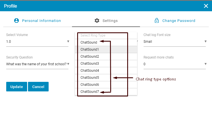
Task: Select the ChatSound3 option
Action: point(90,64)
